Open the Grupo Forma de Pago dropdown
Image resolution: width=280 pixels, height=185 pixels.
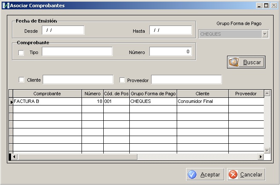(265, 34)
